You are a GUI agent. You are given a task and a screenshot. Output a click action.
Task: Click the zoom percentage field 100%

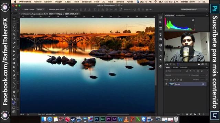coord(22,114)
